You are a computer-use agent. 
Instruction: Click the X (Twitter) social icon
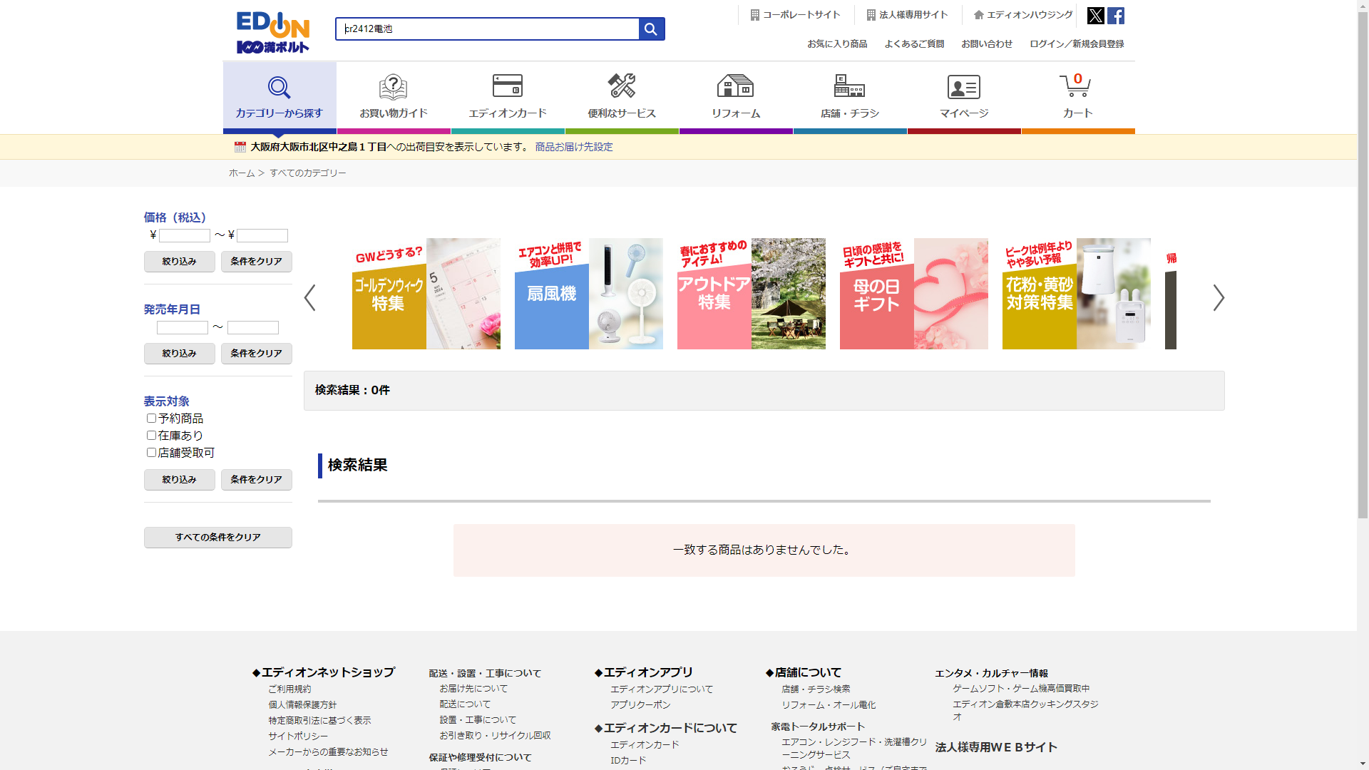coord(1095,16)
